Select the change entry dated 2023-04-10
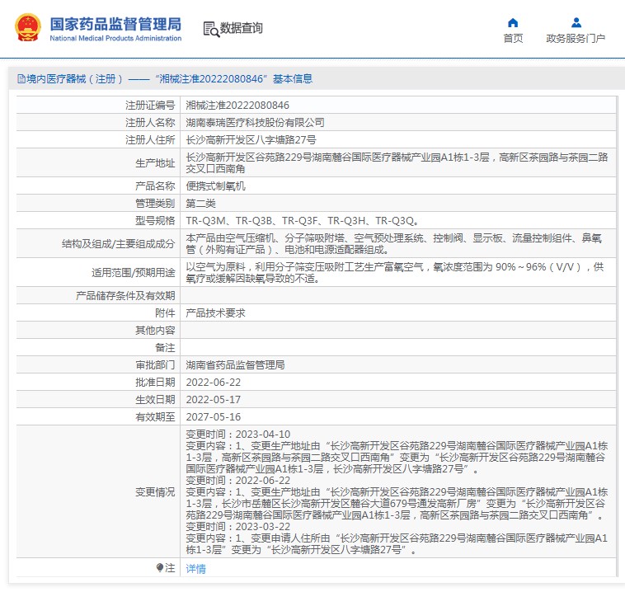625x592 pixels. pyautogui.click(x=397, y=451)
